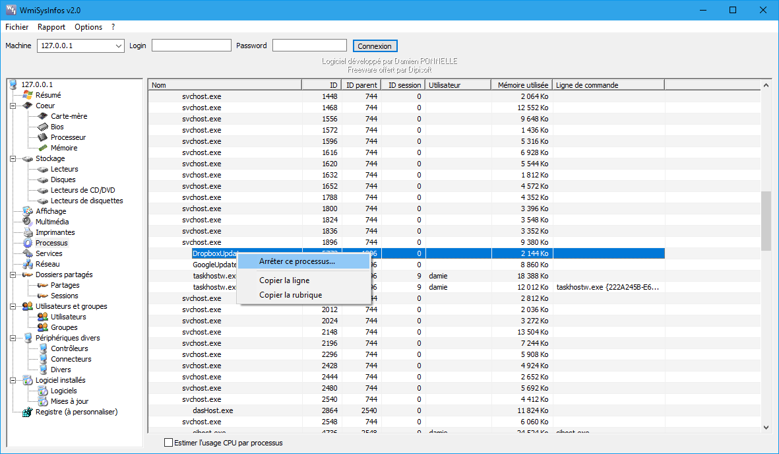Image resolution: width=779 pixels, height=454 pixels.
Task: Collapse the Stockage tree node
Action: [x=13, y=158]
